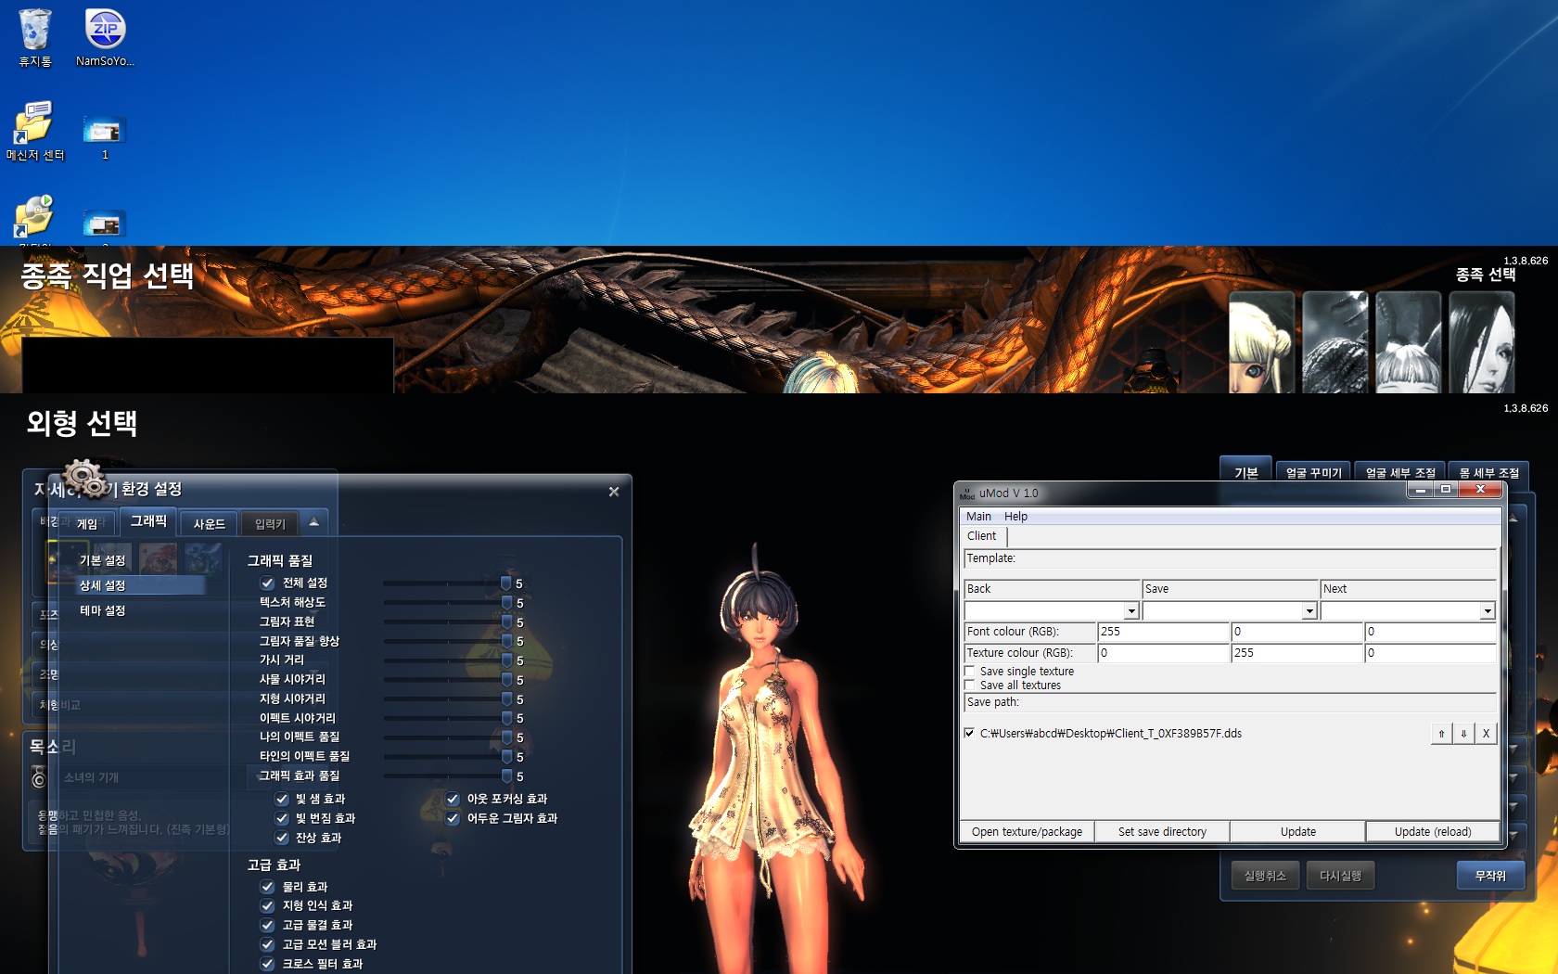The image size is (1558, 974).
Task: Click the move-down arrow for the texture entry
Action: [1463, 734]
